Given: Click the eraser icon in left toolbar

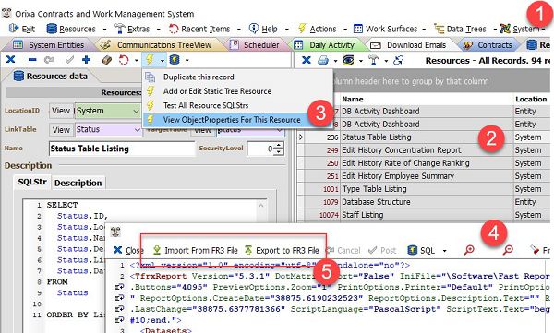Looking at the screenshot, I should pyautogui.click(x=107, y=60).
